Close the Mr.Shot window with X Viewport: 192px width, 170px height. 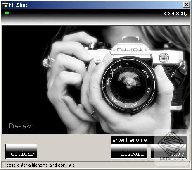pos(187,5)
